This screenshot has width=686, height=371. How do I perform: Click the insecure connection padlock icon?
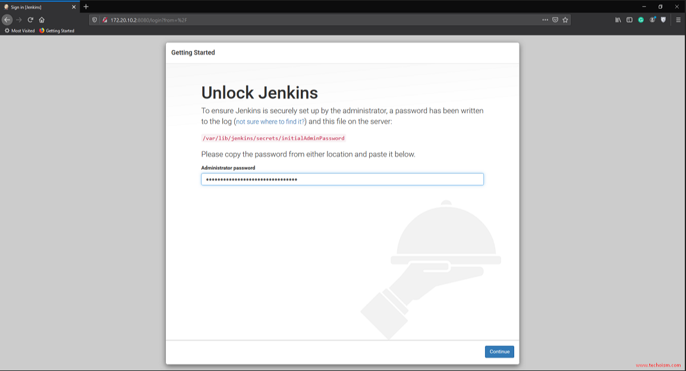(x=105, y=20)
